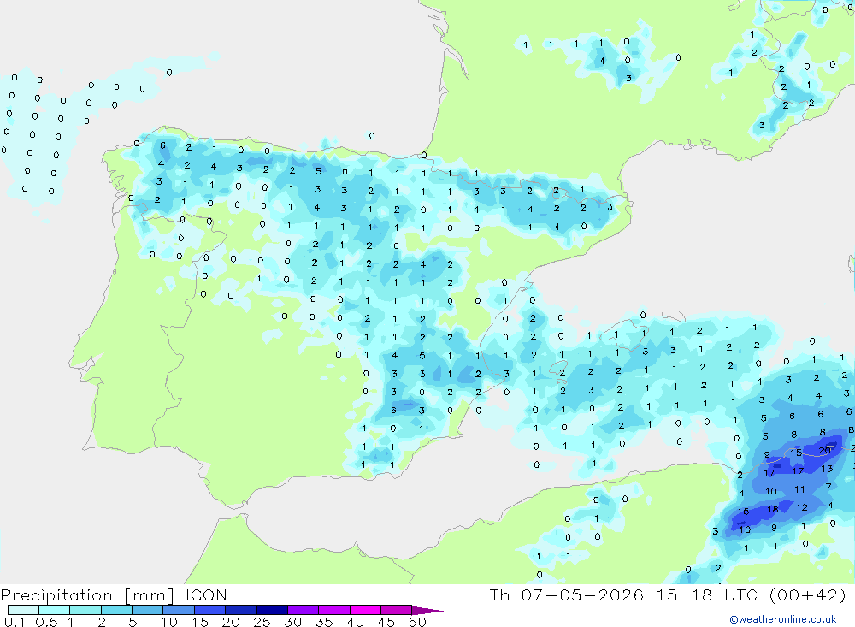Click the '50' legend scale label
The width and height of the screenshot is (855, 627).
coord(417,622)
